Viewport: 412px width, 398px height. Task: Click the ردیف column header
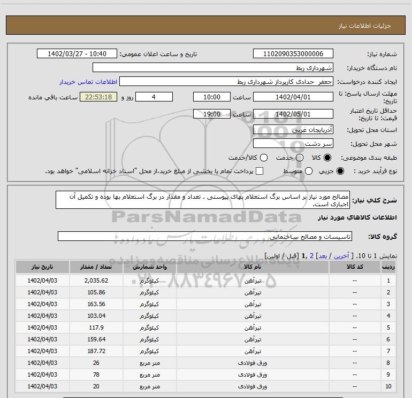click(388, 267)
